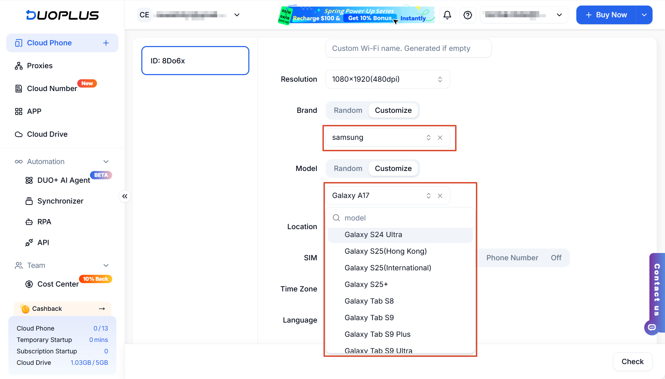Click the Cashback coin icon

[x=25, y=308]
